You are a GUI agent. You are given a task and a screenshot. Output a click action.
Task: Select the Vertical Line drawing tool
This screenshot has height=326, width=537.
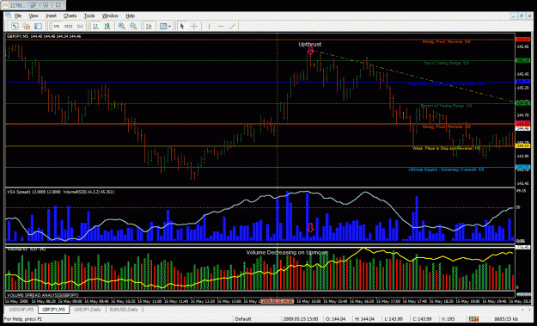pyautogui.click(x=209, y=26)
